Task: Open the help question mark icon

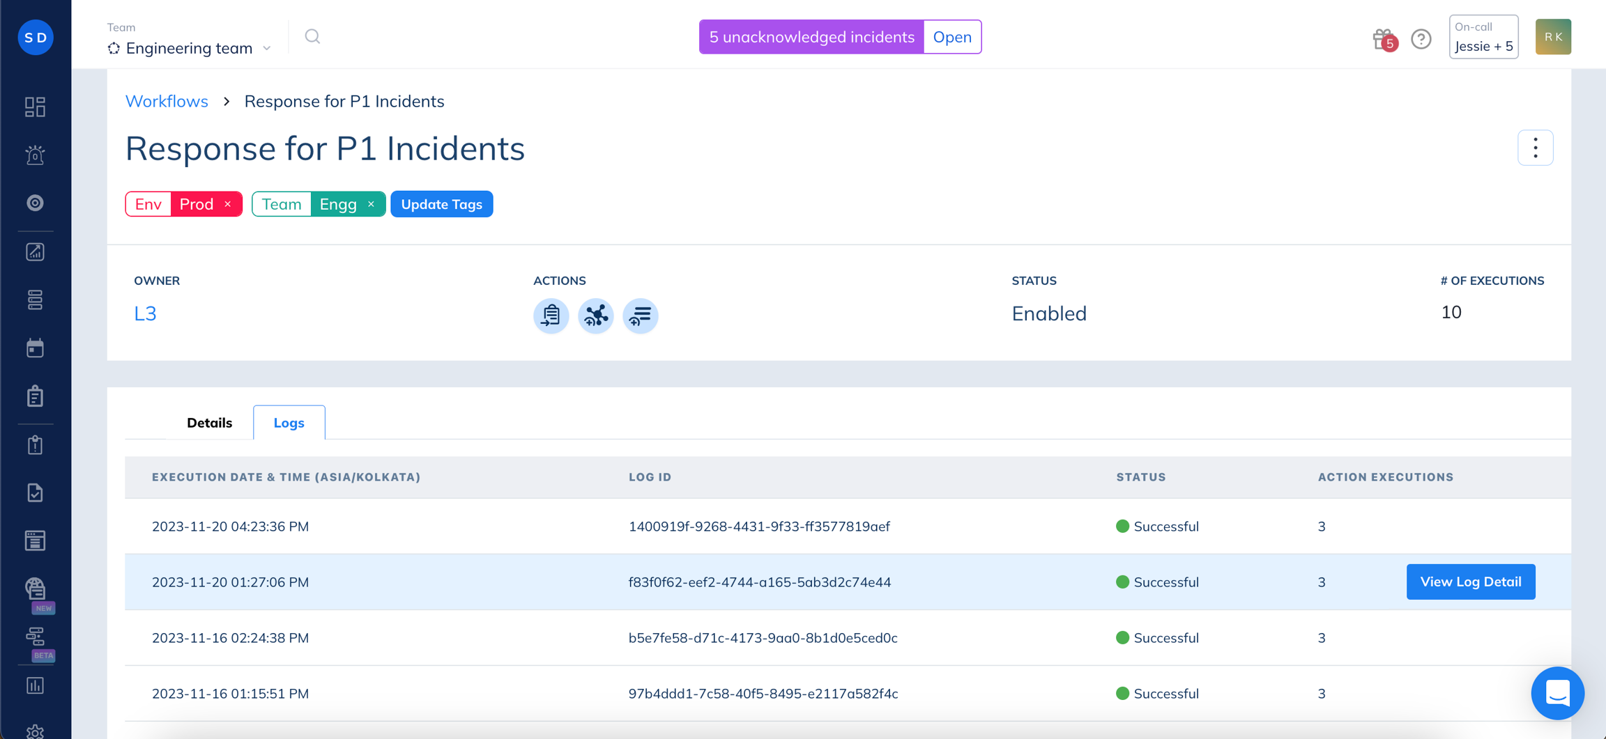Action: (1421, 38)
